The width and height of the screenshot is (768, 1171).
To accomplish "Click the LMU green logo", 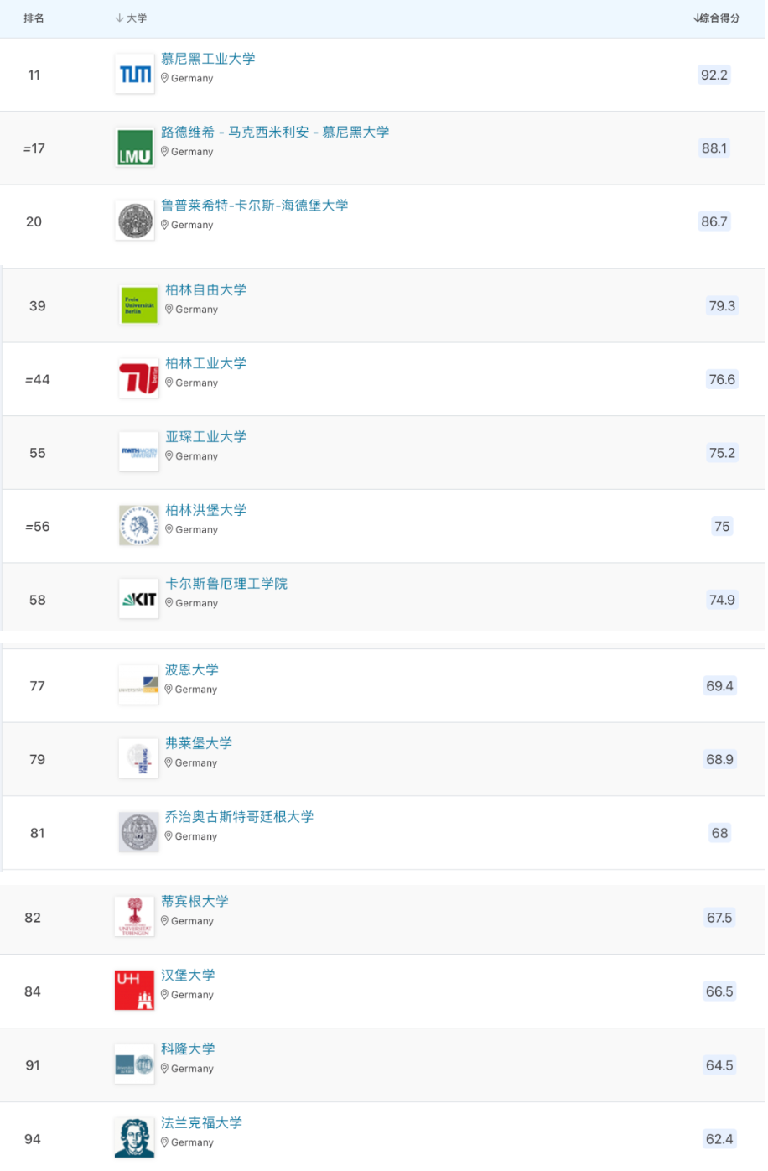I will (135, 148).
